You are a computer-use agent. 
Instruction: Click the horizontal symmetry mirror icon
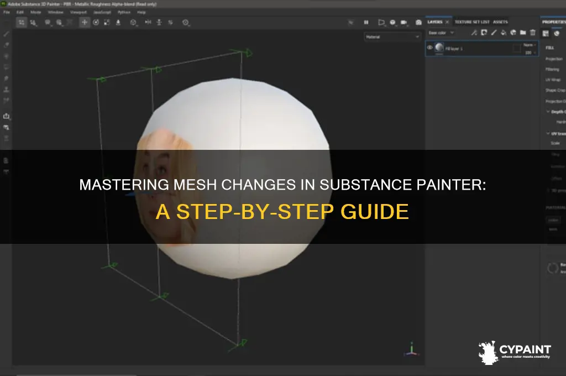tap(148, 22)
